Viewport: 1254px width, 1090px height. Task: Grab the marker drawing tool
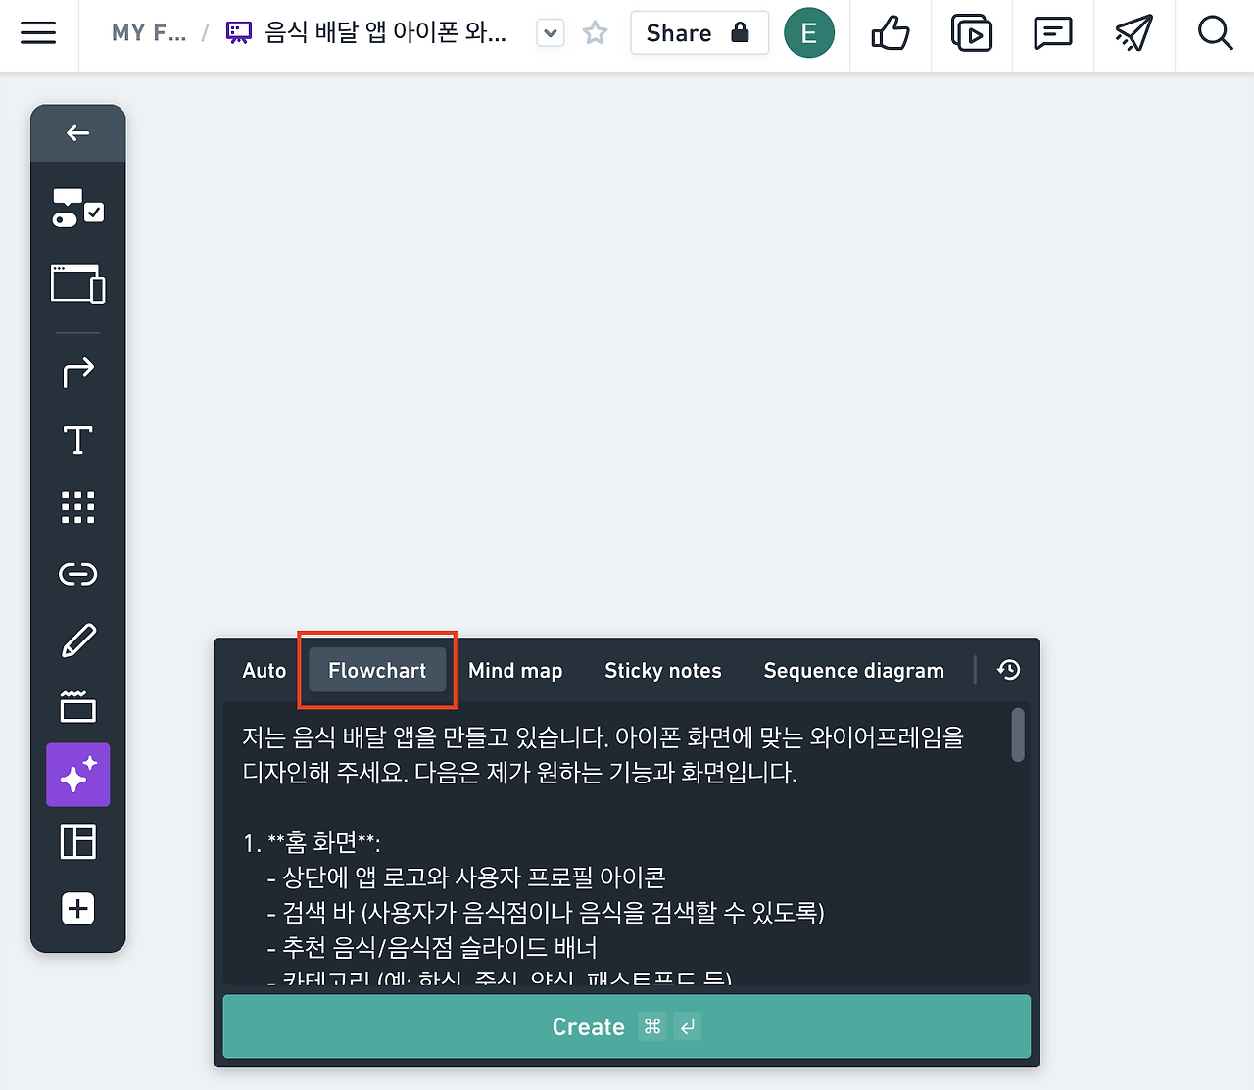click(x=77, y=639)
